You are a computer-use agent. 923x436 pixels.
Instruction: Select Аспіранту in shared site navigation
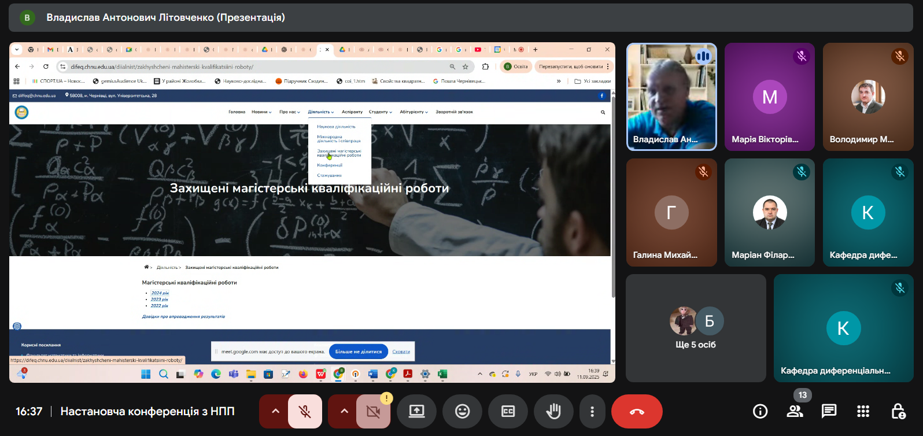click(352, 112)
